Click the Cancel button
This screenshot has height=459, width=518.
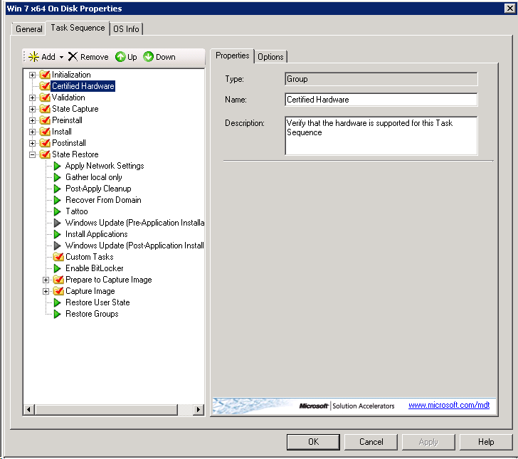[371, 442]
